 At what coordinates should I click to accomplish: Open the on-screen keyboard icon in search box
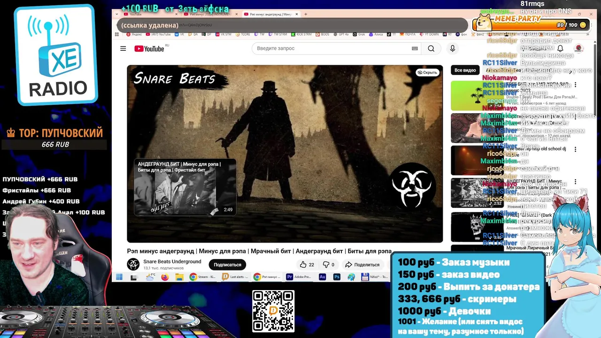(x=415, y=48)
